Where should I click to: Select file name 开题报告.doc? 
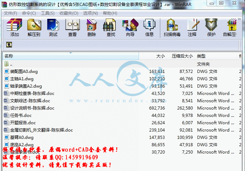coord(23,123)
